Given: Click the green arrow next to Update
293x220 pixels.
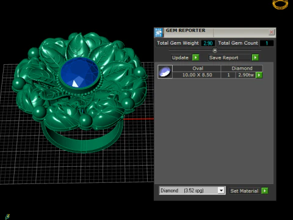Looking at the screenshot, I should 195,57.
